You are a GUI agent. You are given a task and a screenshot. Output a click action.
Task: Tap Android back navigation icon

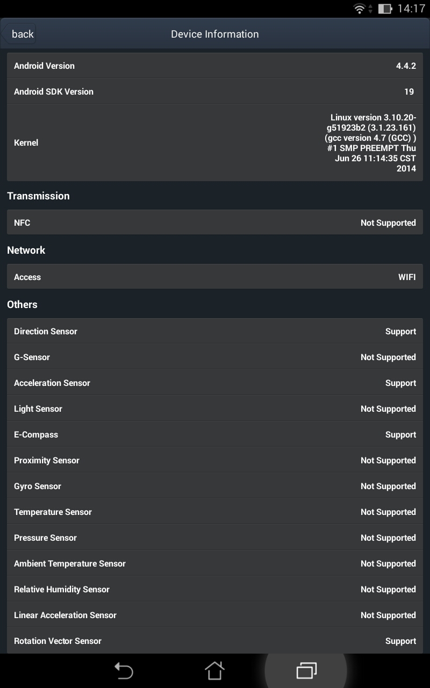124,671
